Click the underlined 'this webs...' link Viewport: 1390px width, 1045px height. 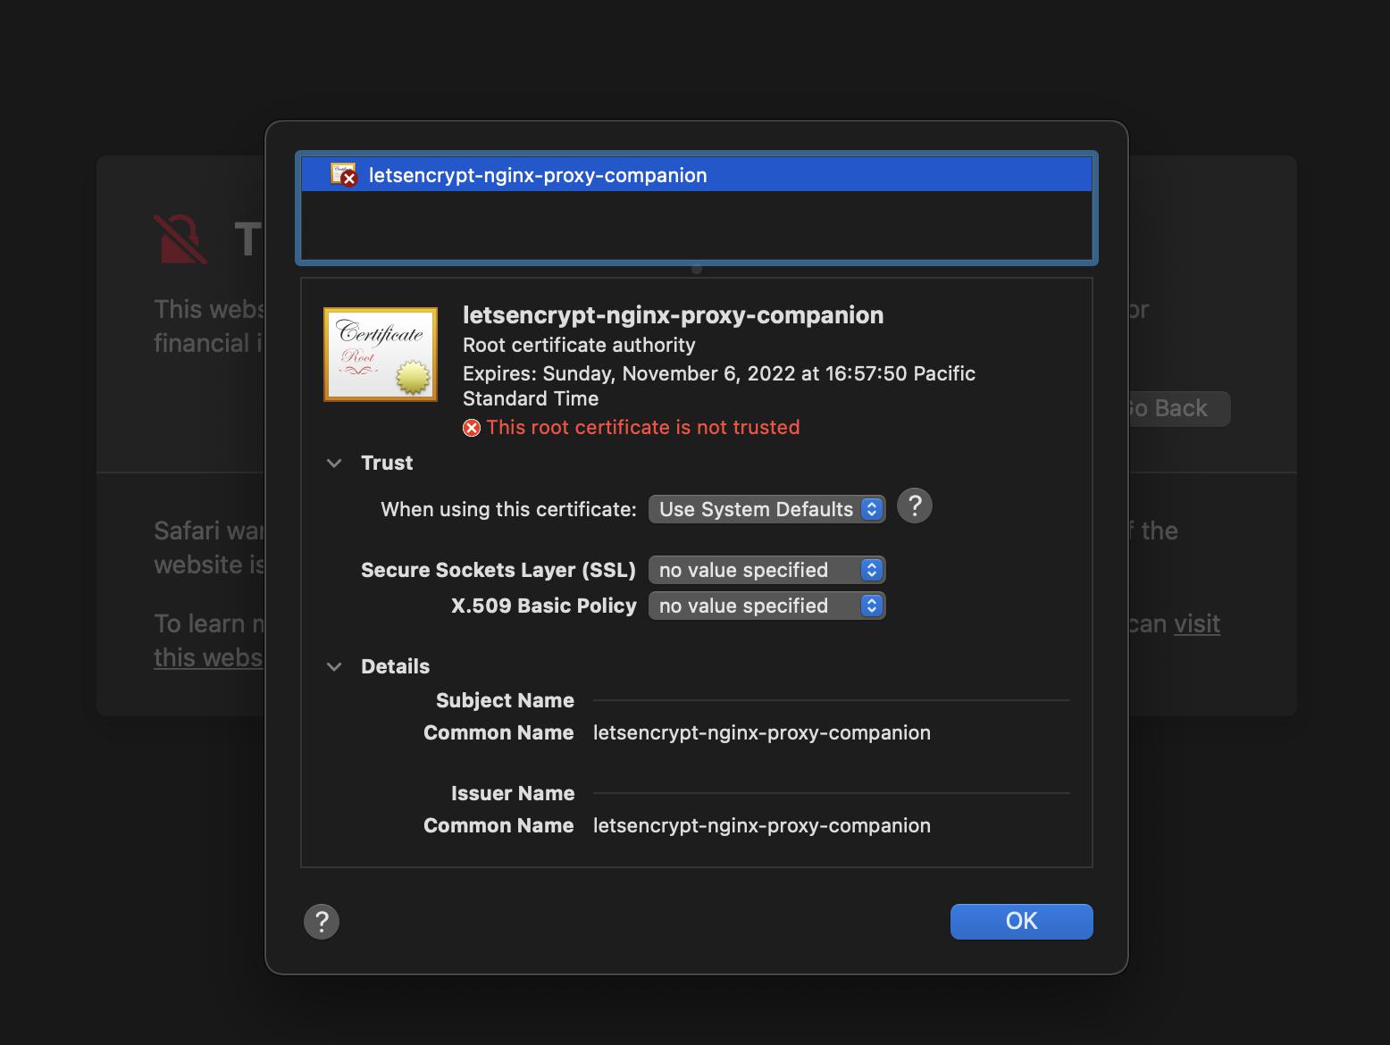coord(208,656)
